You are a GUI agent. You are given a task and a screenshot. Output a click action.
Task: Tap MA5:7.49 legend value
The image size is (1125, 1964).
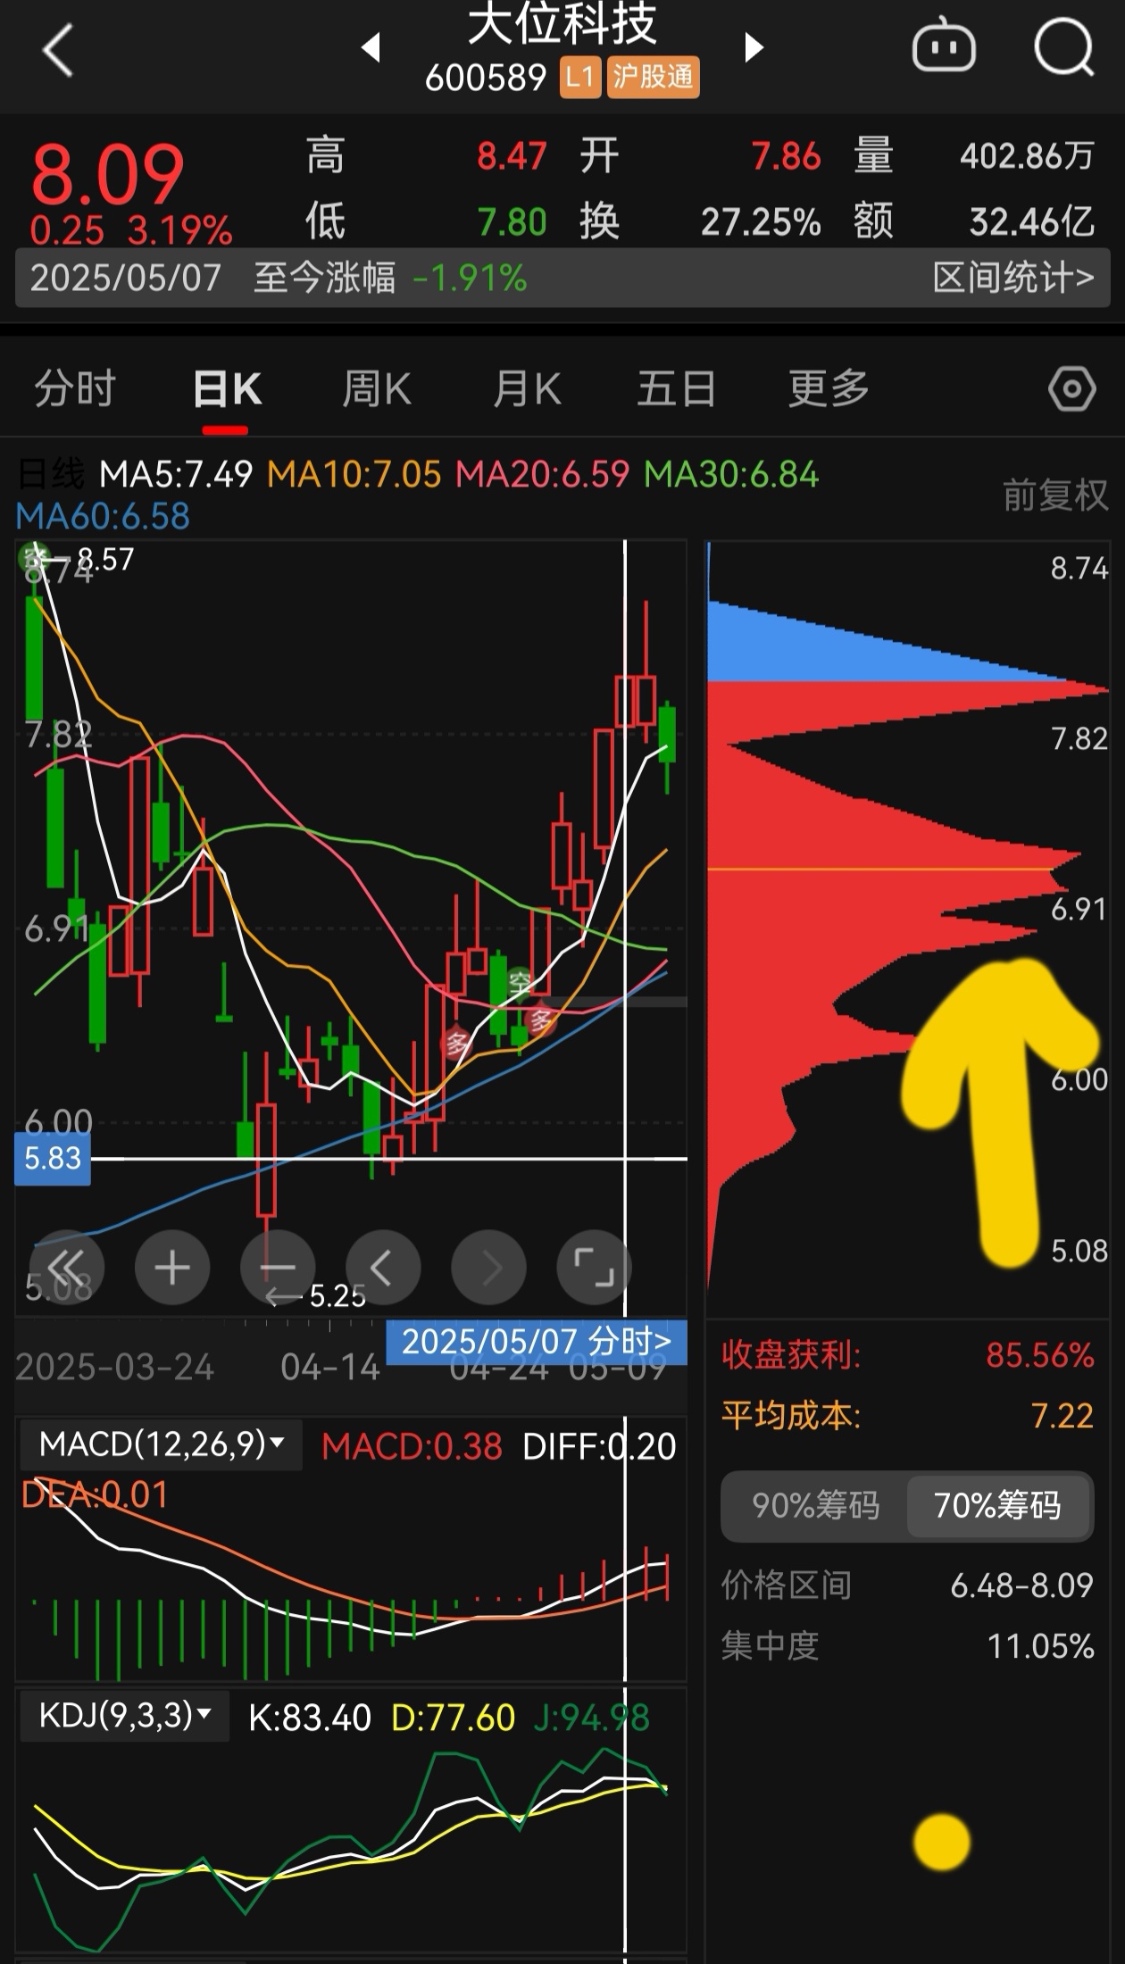coord(176,474)
